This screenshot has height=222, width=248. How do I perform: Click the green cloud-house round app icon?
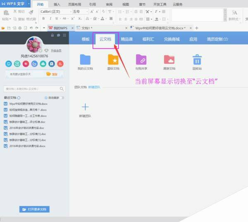click(x=43, y=64)
